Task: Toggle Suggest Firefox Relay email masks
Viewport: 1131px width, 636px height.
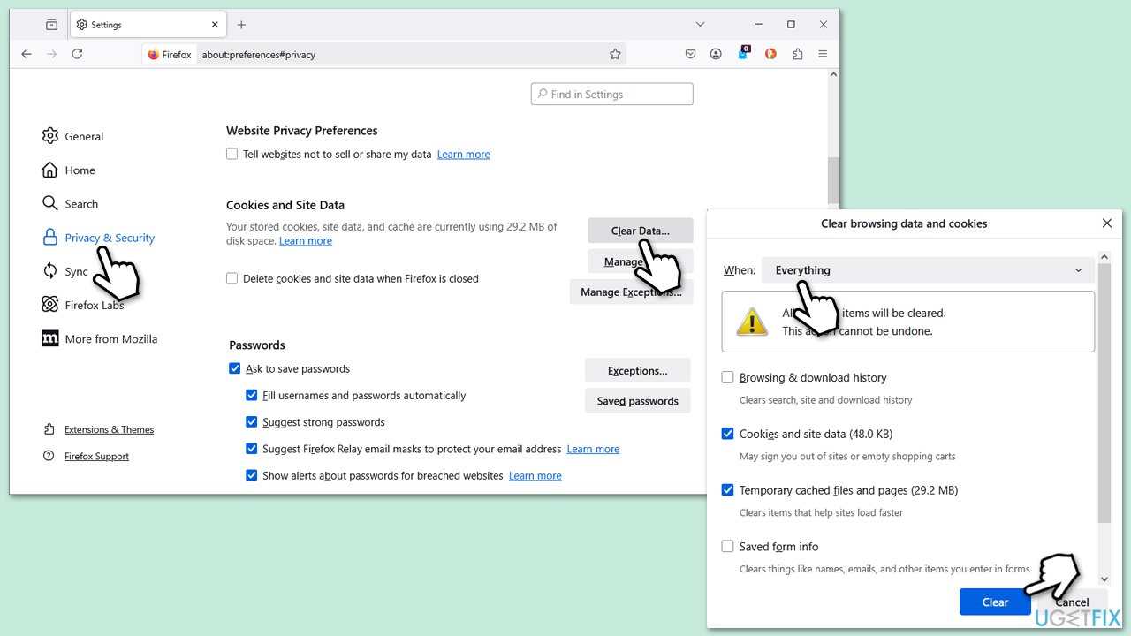Action: pos(252,449)
